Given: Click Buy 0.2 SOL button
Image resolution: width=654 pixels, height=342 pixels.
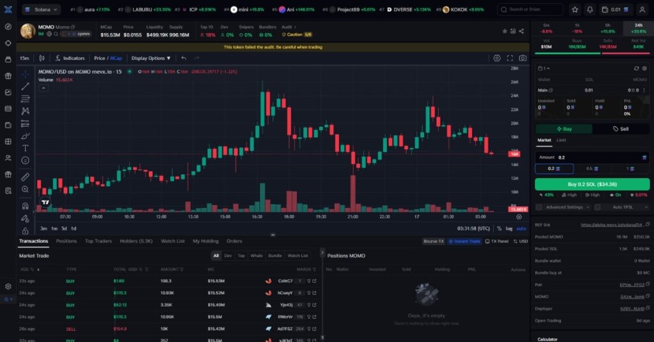Looking at the screenshot, I should (x=592, y=184).
